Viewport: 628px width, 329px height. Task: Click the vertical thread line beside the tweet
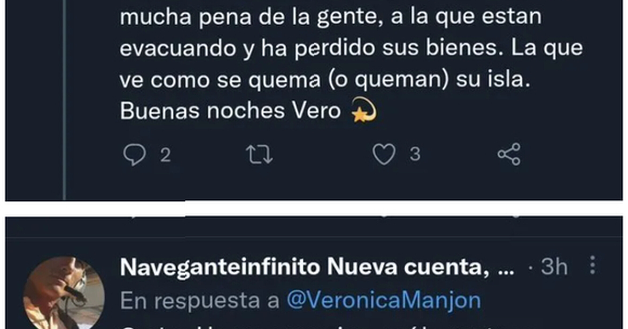[x=64, y=100]
